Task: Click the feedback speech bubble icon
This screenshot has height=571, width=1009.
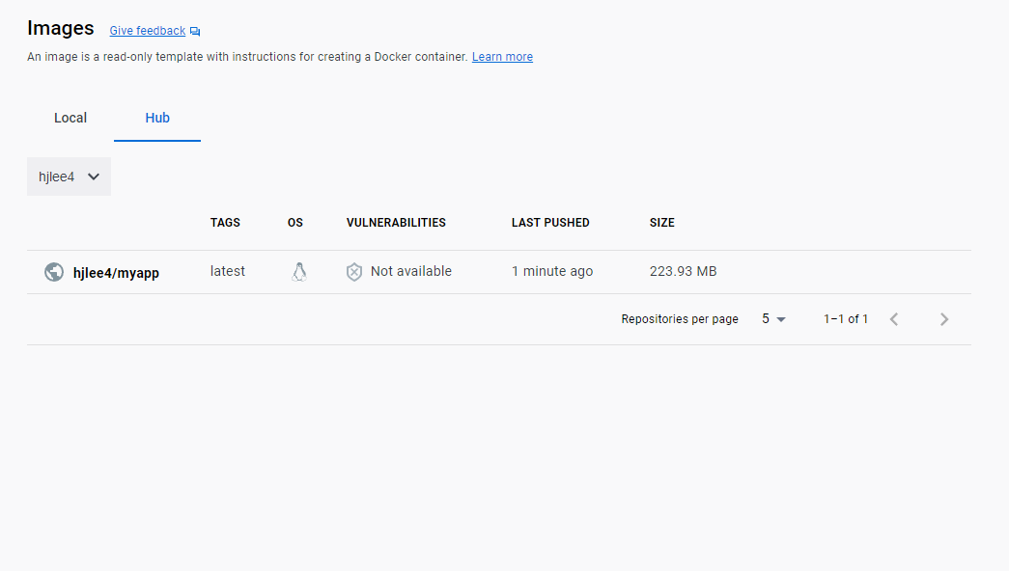Action: pos(195,32)
